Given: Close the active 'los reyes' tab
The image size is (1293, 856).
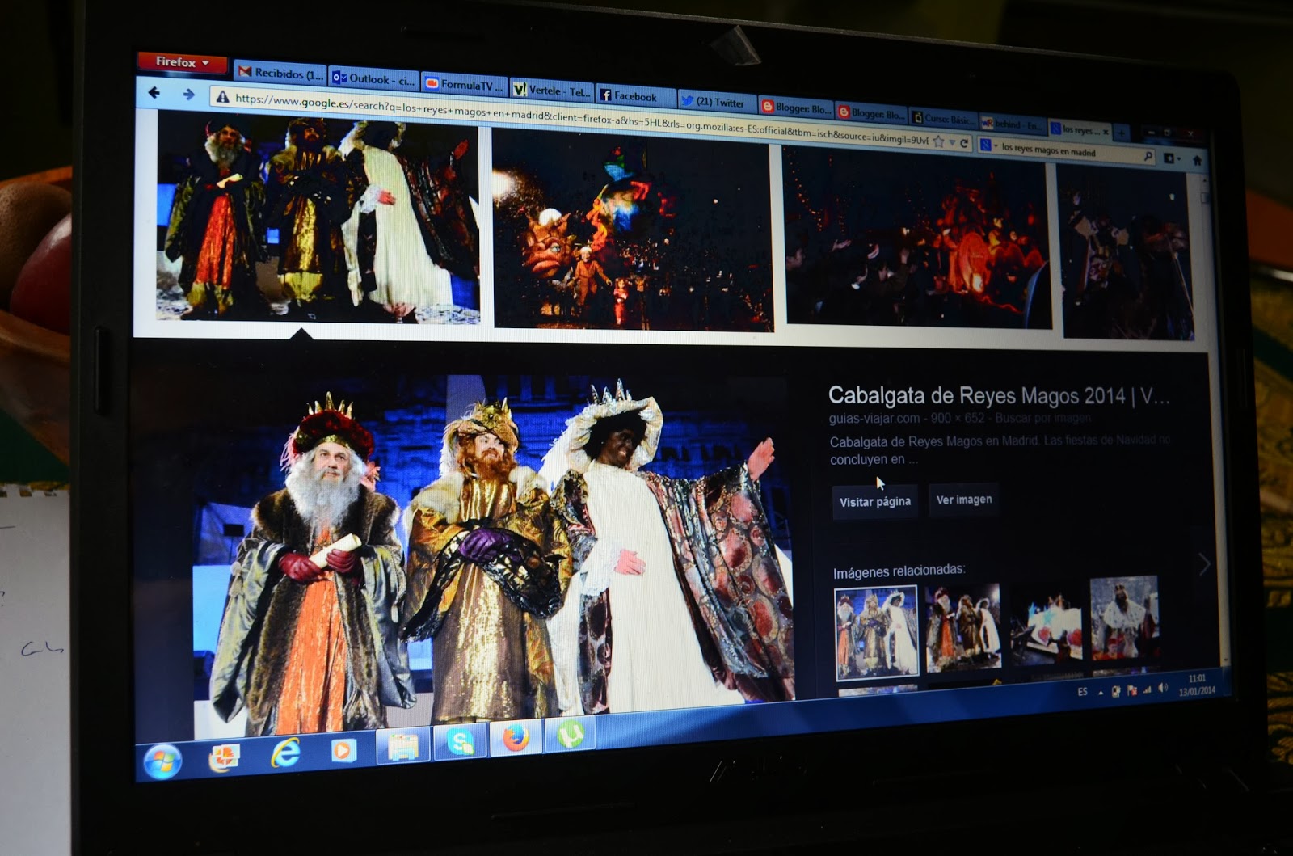Looking at the screenshot, I should [x=1106, y=132].
